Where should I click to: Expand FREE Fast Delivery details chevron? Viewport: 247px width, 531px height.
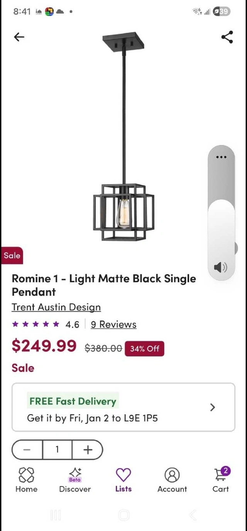(x=212, y=407)
